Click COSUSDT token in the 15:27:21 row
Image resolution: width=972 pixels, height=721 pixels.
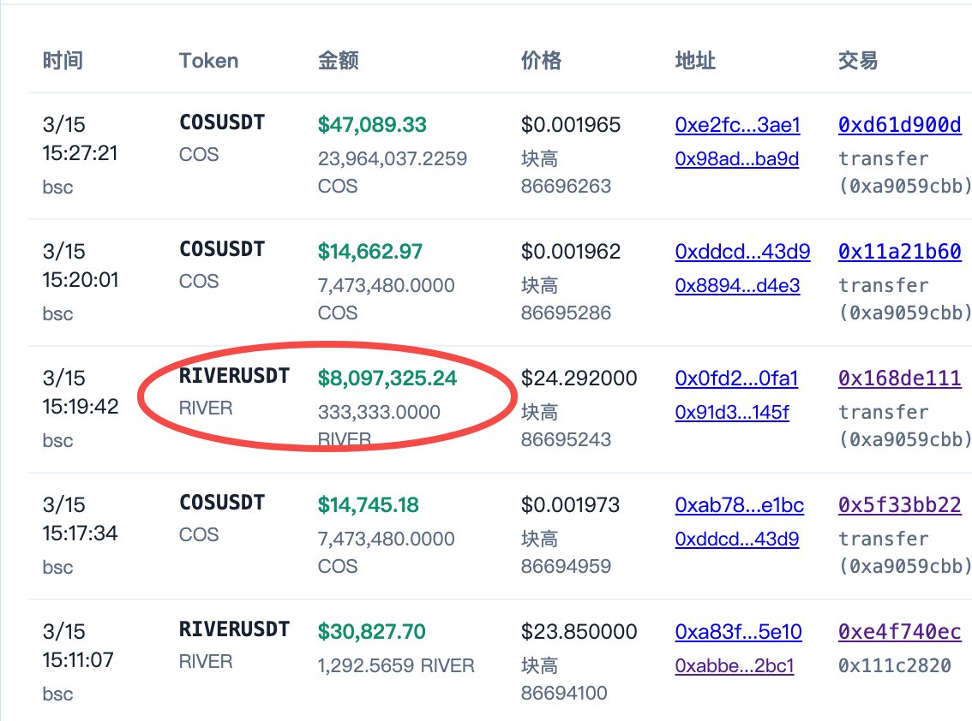(221, 122)
